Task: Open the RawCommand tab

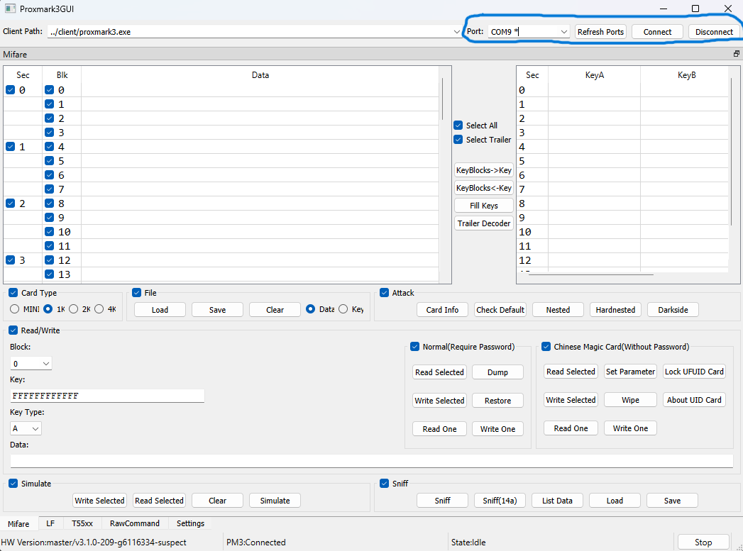Action: [x=135, y=523]
